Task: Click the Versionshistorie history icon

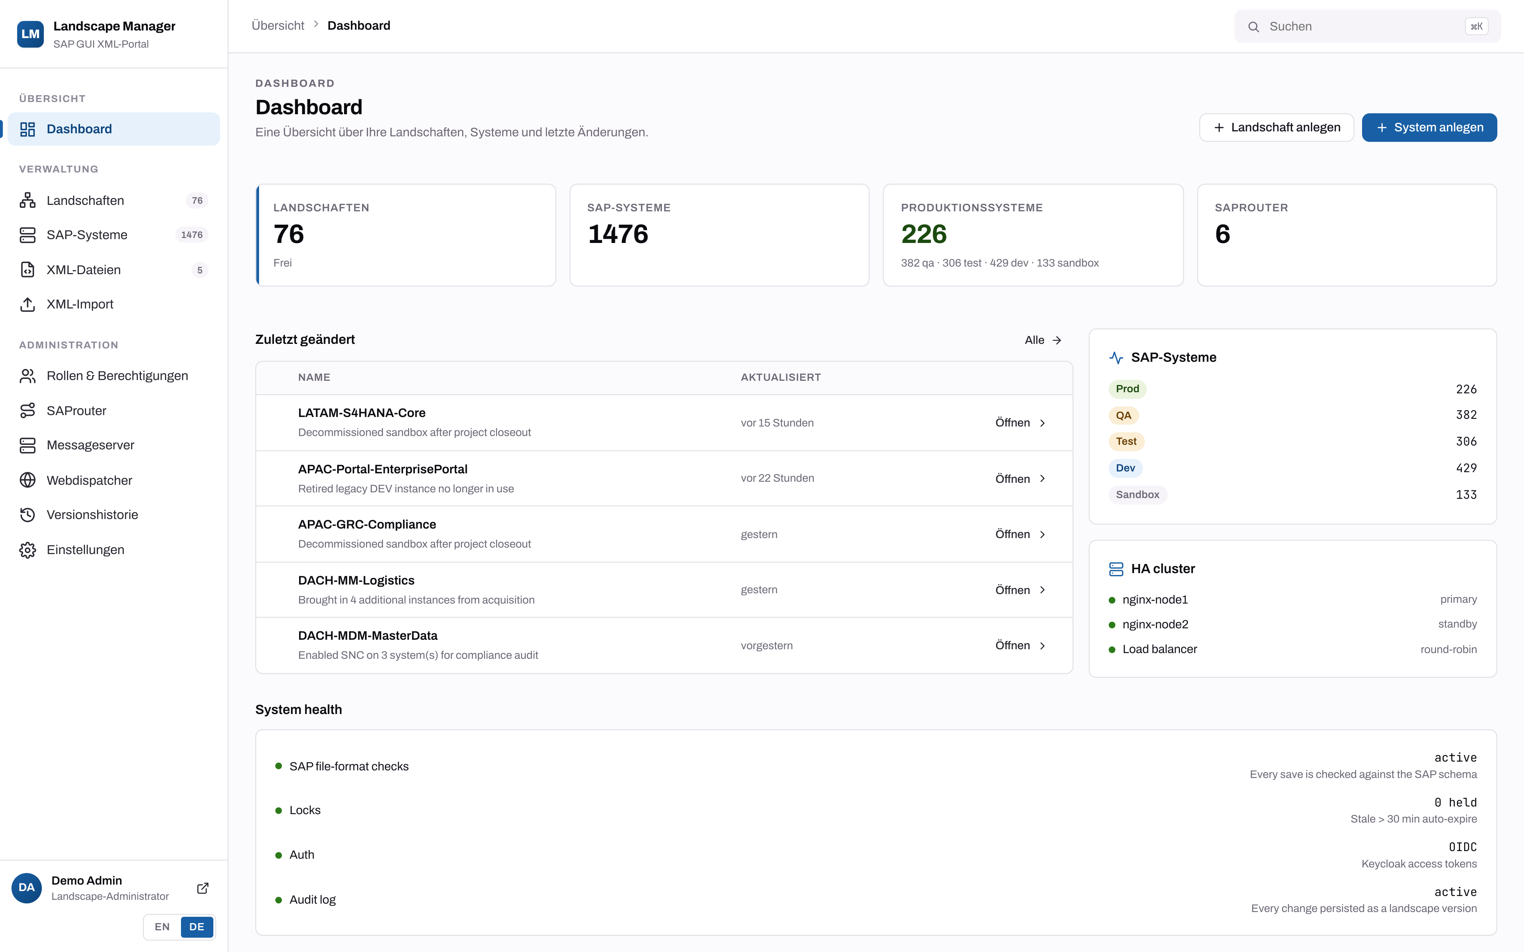Action: tap(28, 515)
